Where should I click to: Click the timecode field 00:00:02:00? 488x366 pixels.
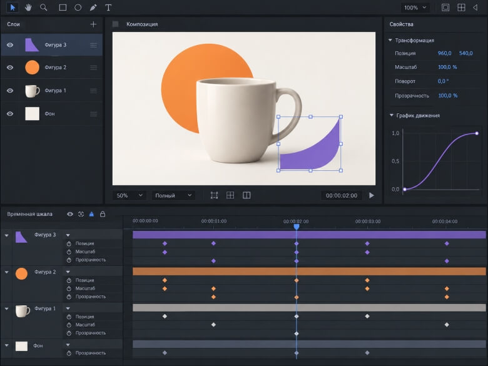(342, 195)
